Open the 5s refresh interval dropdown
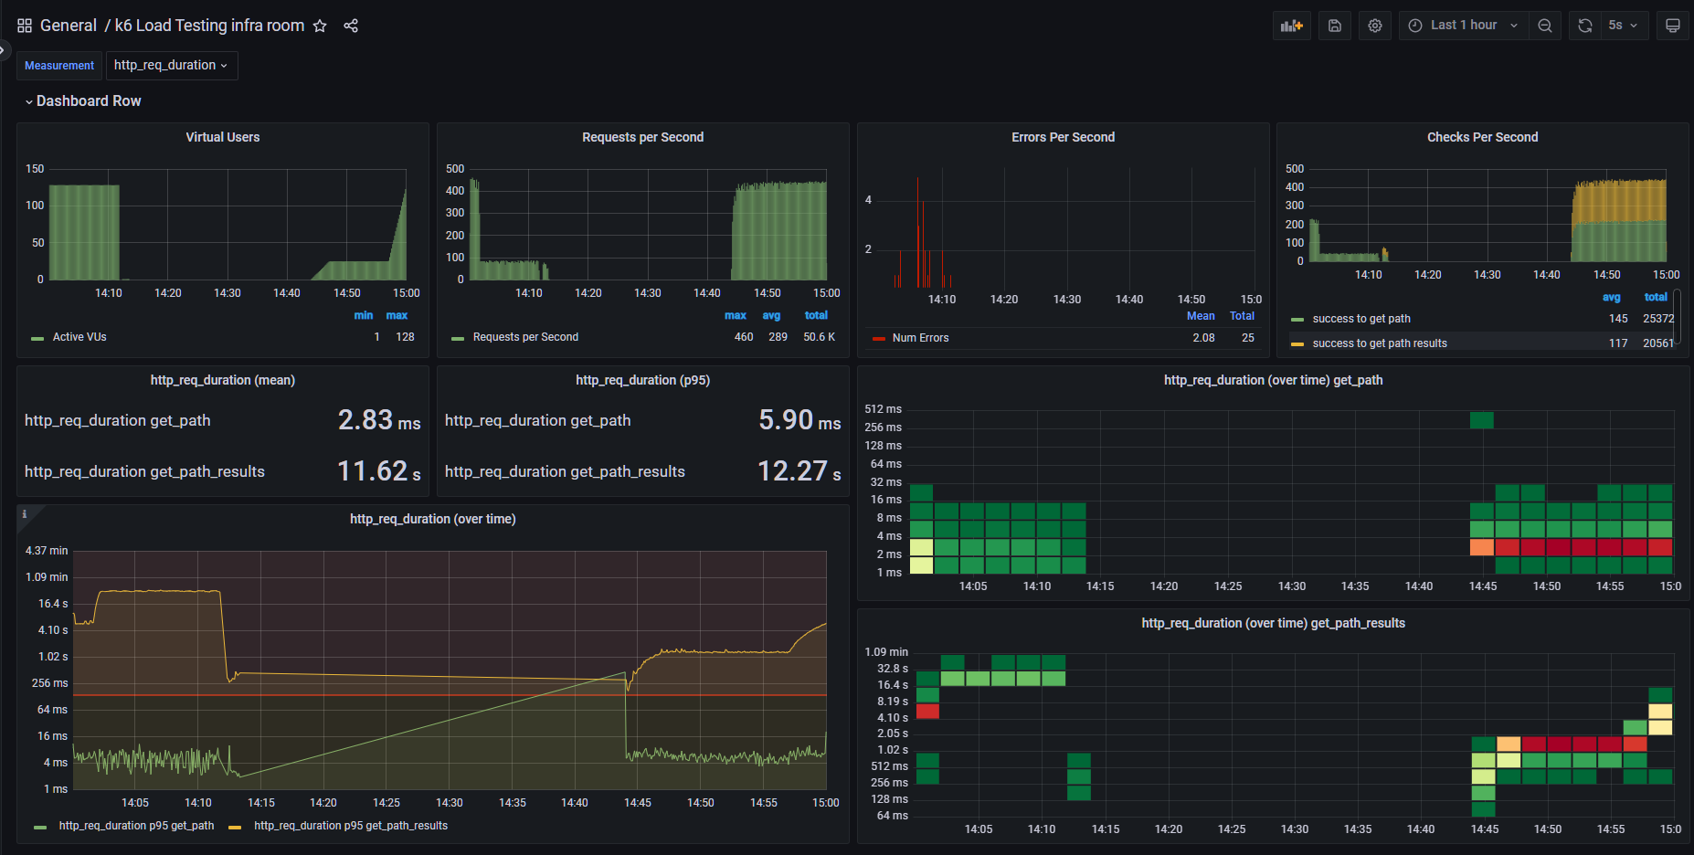 [x=1623, y=26]
